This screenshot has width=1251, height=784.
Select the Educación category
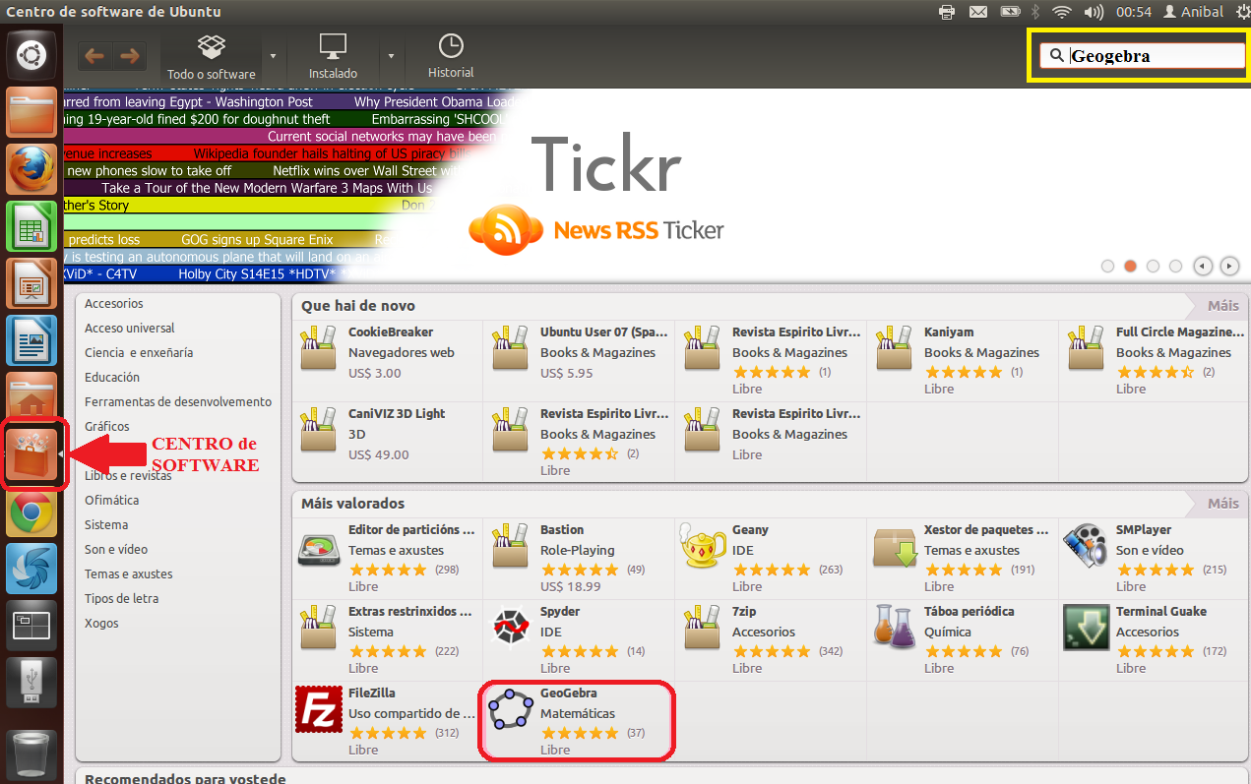pyautogui.click(x=112, y=377)
